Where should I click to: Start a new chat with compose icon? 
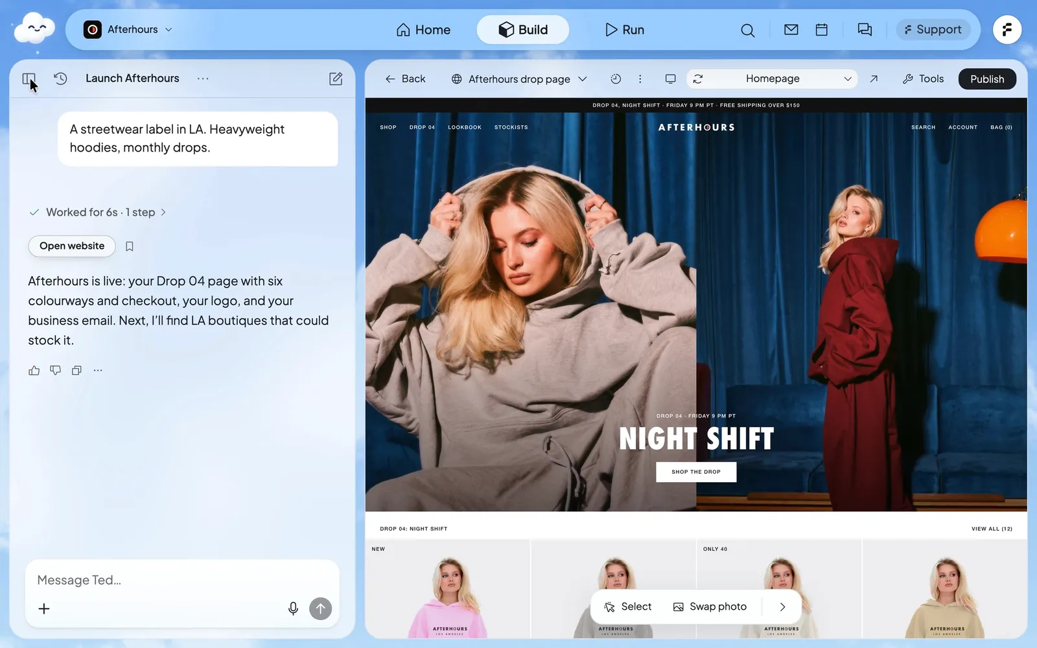[336, 78]
